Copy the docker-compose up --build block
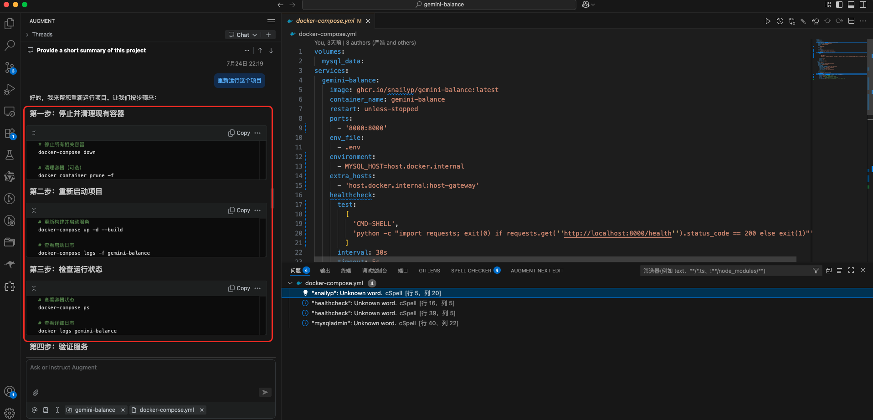 pyautogui.click(x=239, y=210)
